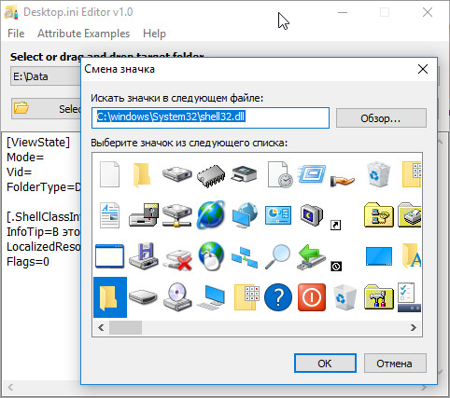Pick the control panel chart icon
This screenshot has width=450, height=398.
coord(278,214)
